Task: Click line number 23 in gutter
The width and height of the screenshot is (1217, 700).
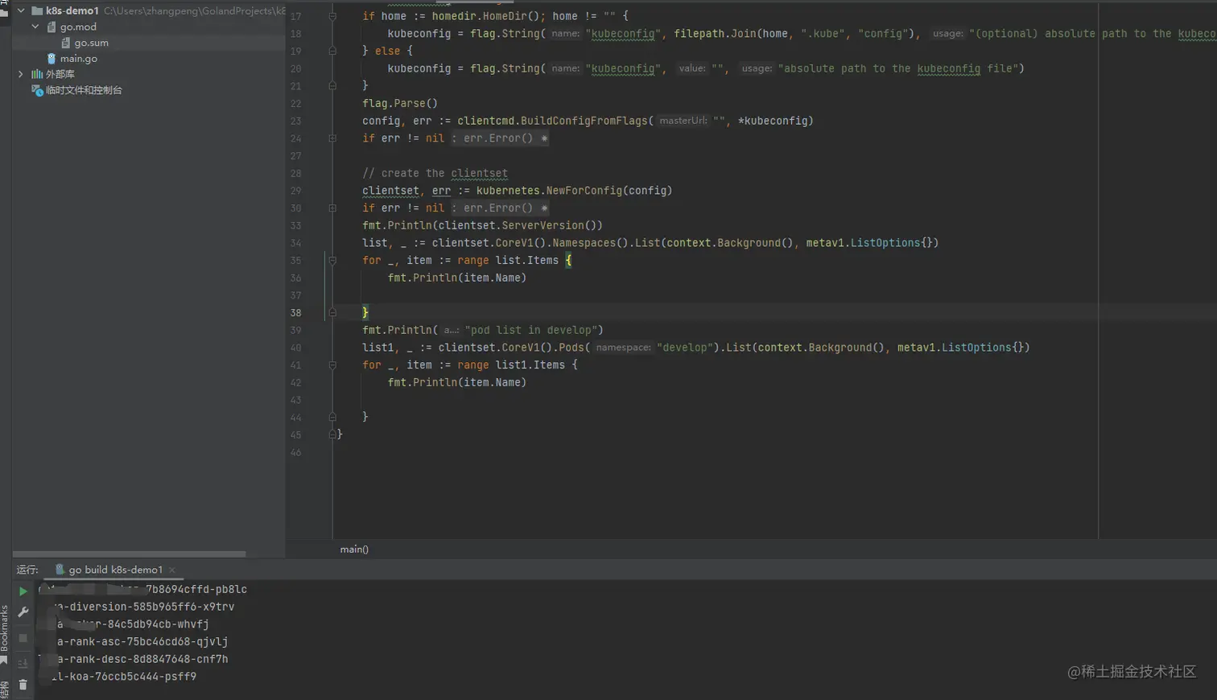Action: pos(296,121)
